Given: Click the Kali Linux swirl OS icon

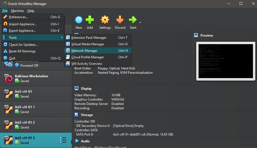Looking at the screenshot, I should point(8,79).
